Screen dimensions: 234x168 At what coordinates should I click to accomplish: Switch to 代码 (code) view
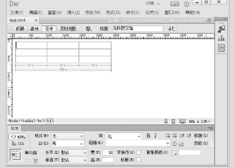coord(20,29)
